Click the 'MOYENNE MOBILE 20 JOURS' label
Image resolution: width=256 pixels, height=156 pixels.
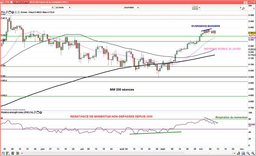pyautogui.click(x=222, y=49)
